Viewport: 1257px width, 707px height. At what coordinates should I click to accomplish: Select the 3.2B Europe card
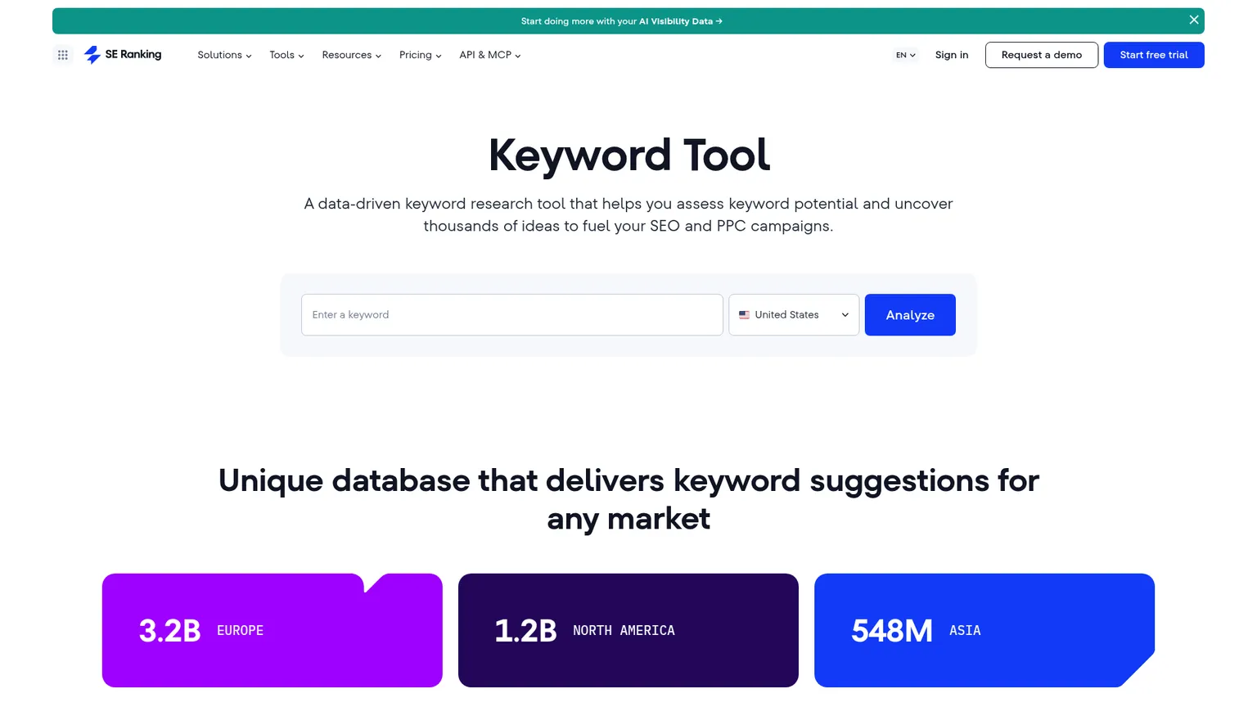coord(273,630)
